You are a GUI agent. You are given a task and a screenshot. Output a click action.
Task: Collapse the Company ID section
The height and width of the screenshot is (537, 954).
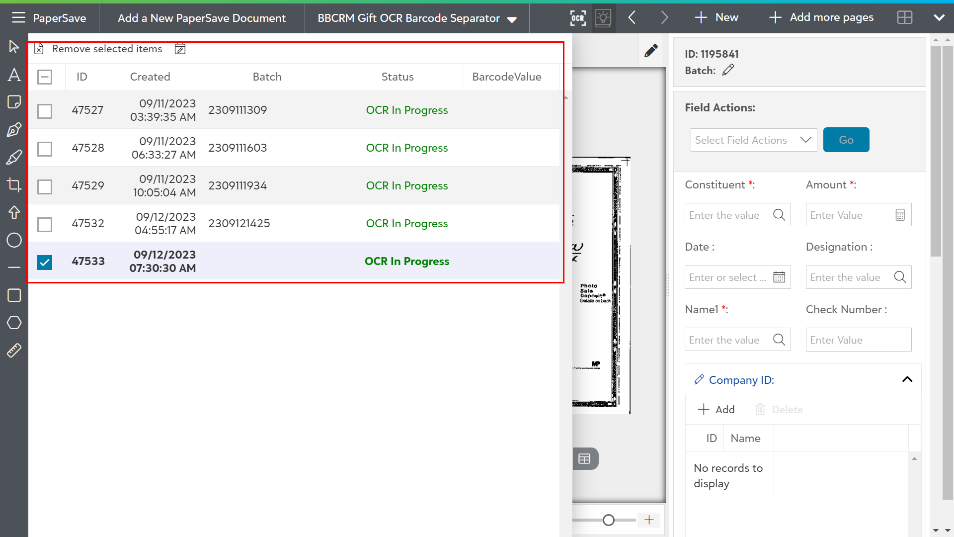[907, 380]
